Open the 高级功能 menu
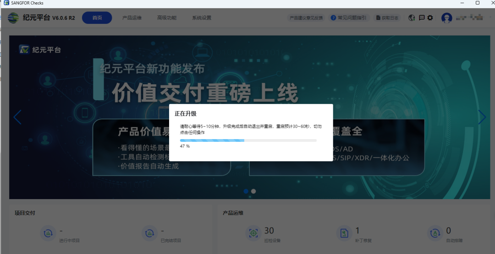This screenshot has height=254, width=495. click(x=167, y=18)
